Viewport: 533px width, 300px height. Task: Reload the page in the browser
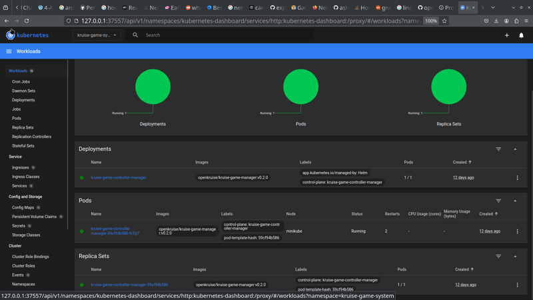click(x=27, y=21)
